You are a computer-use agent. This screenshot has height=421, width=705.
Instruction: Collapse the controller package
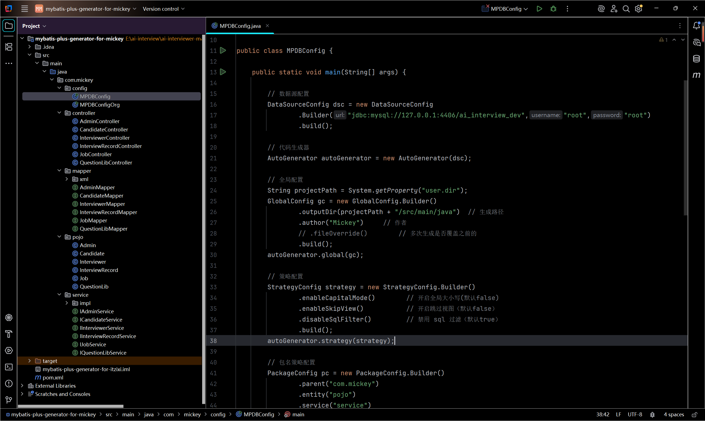59,113
